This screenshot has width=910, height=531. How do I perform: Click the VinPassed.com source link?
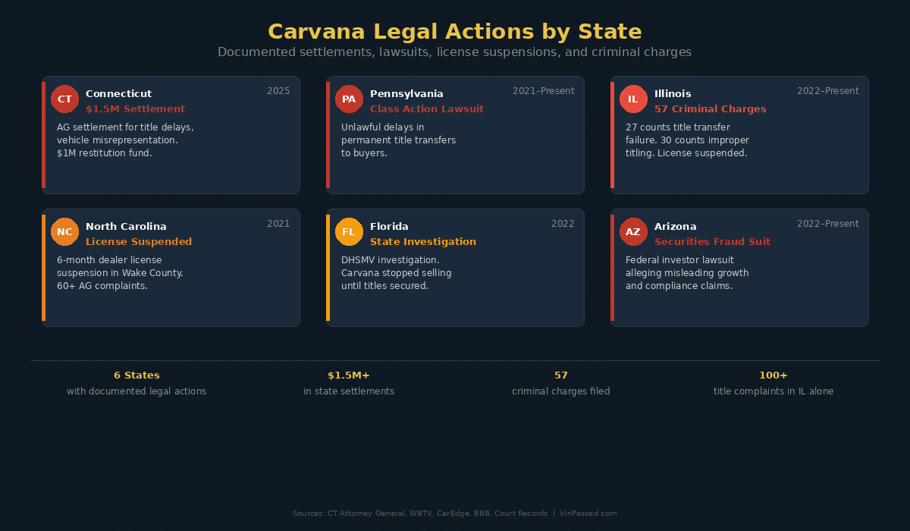(x=588, y=513)
